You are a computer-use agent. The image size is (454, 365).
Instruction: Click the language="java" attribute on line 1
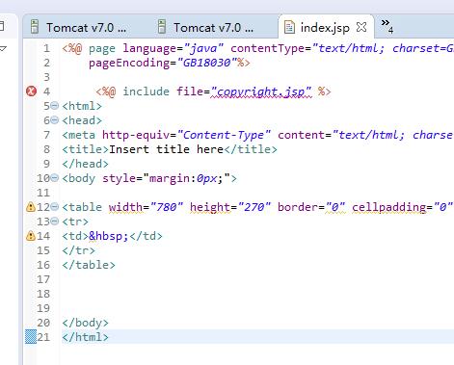173,48
